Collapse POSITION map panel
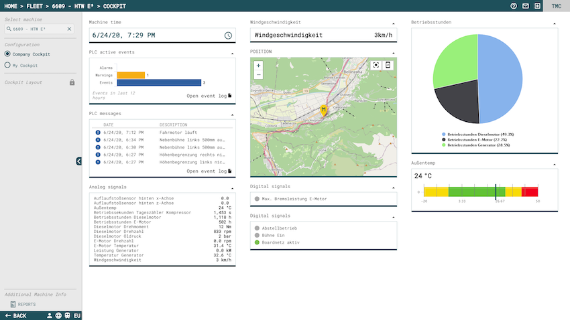Screen dimensions: 570x320 394,53
